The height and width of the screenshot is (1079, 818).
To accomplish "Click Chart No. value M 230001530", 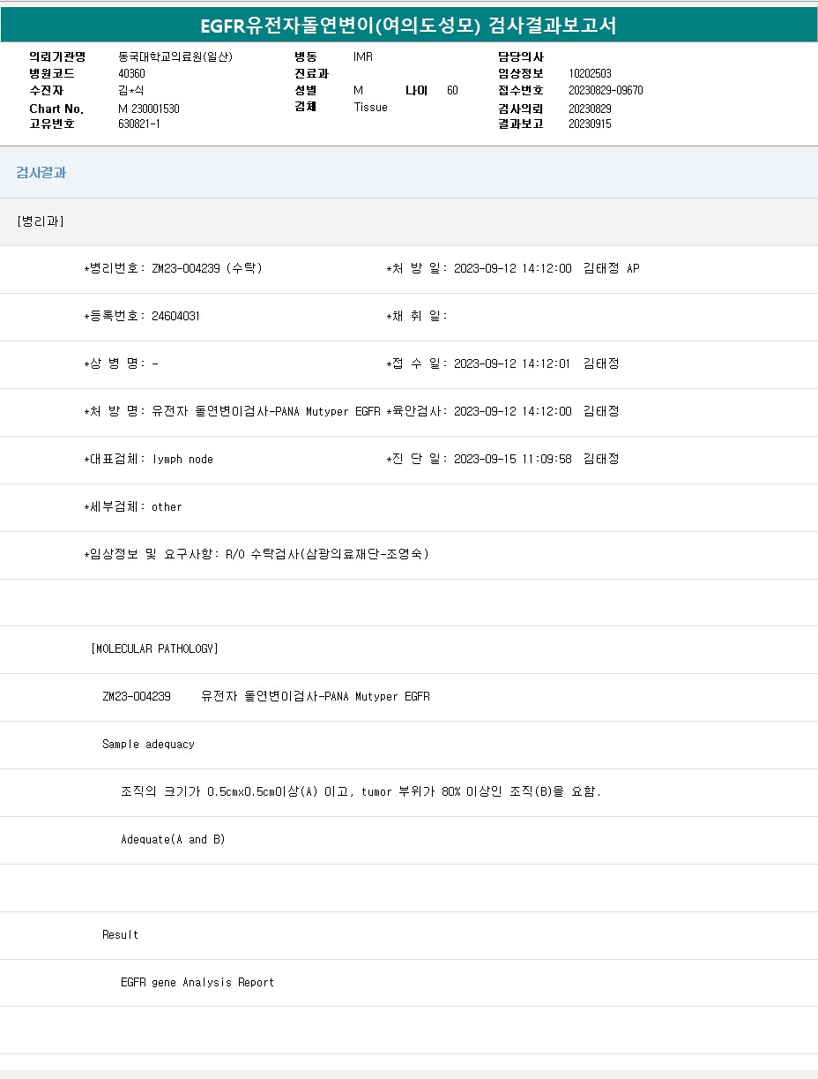I will pyautogui.click(x=149, y=109).
